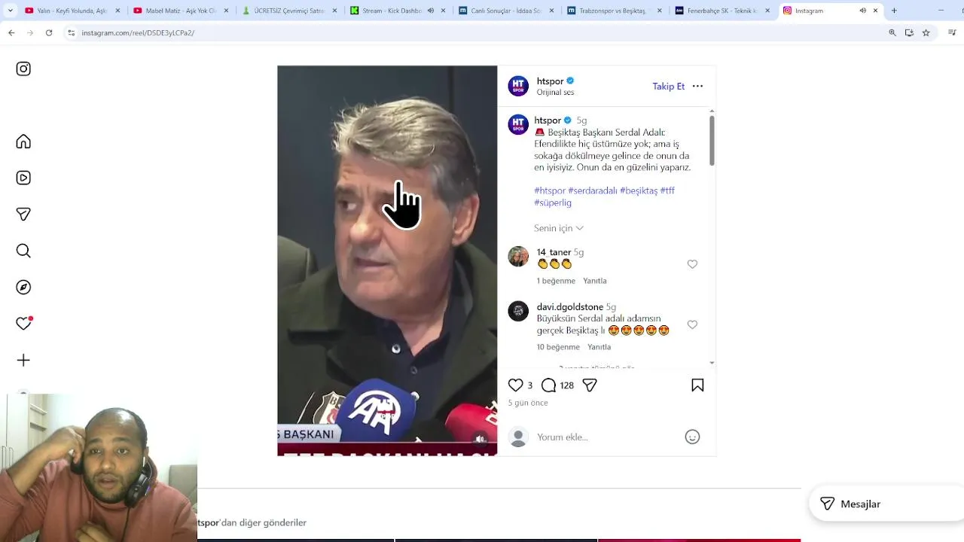Open htspor username in post header

click(x=550, y=81)
